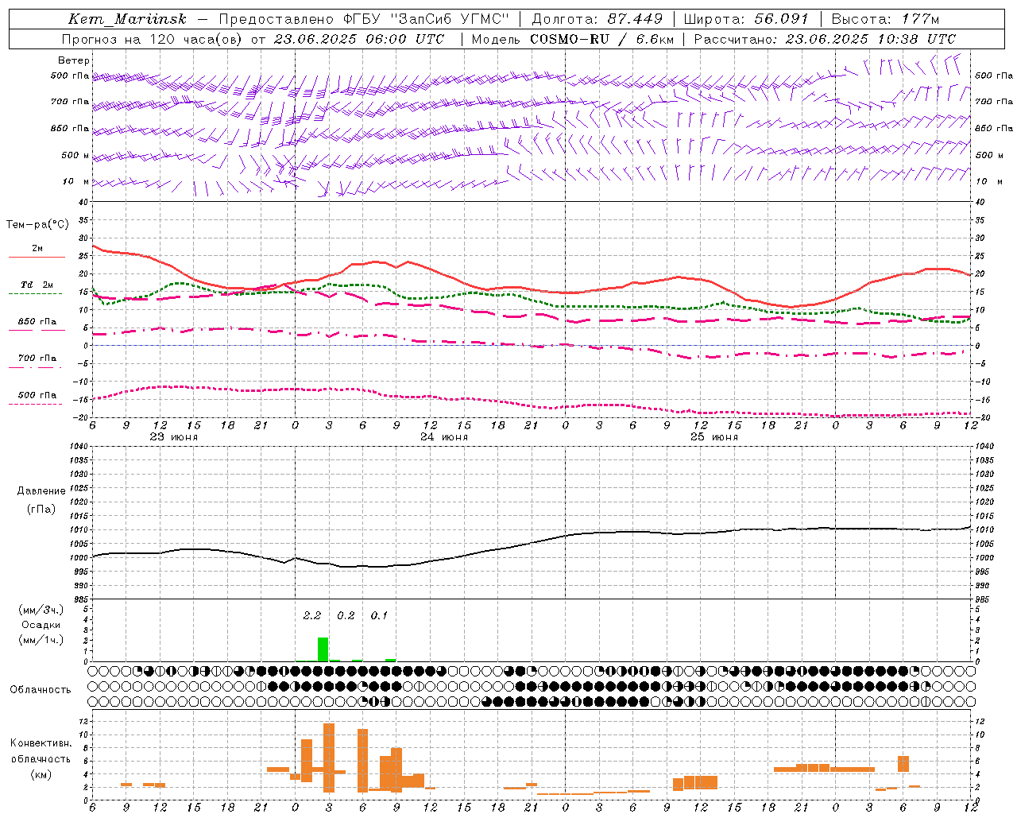Click the station name Kem_Mariinsk
This screenshot has width=1017, height=814.
point(127,19)
